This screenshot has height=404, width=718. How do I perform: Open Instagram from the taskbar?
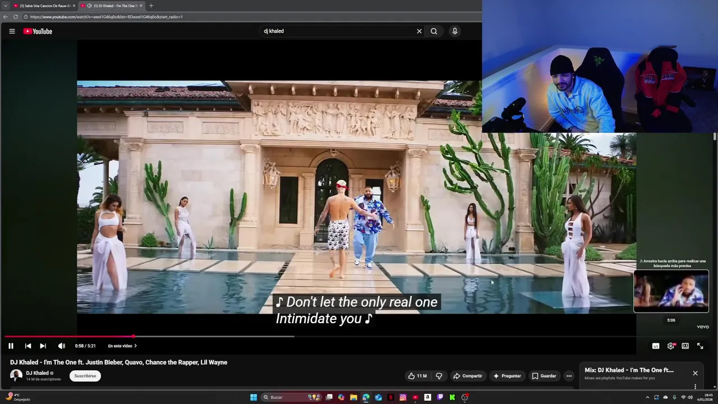pos(403,397)
